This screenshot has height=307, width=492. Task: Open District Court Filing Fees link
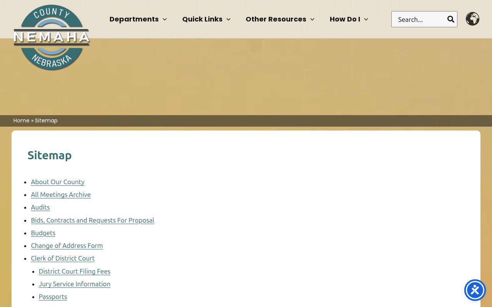pyautogui.click(x=75, y=271)
